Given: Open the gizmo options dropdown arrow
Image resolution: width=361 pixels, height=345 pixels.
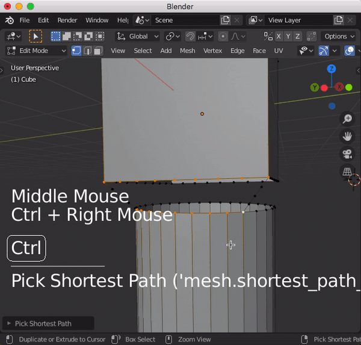Looking at the screenshot, I should click(x=335, y=51).
